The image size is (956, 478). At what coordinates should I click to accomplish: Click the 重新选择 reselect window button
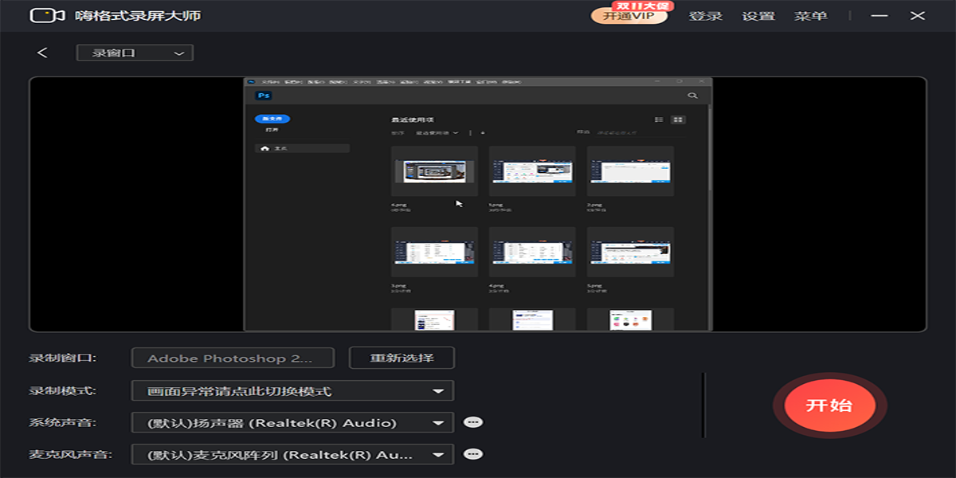click(x=402, y=358)
